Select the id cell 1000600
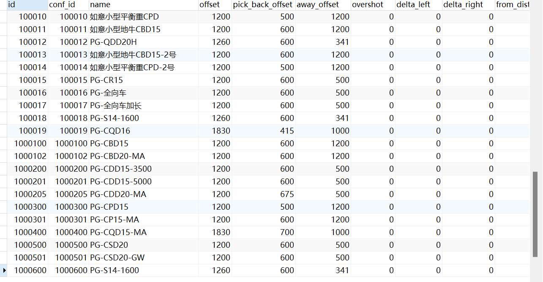543x282 pixels. point(27,270)
